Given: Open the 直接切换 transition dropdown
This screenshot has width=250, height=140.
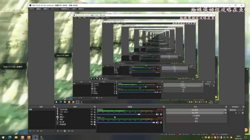Looking at the screenshot, I should [x=236, y=110].
